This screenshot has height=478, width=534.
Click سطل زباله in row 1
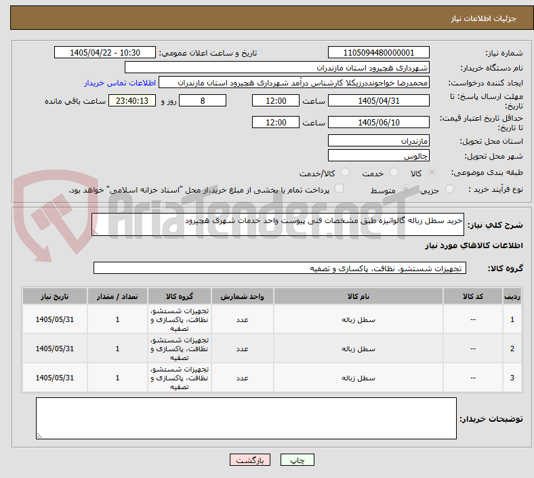click(x=358, y=320)
